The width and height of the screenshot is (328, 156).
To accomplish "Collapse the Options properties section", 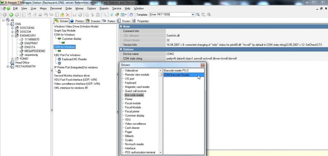I will (121, 49).
